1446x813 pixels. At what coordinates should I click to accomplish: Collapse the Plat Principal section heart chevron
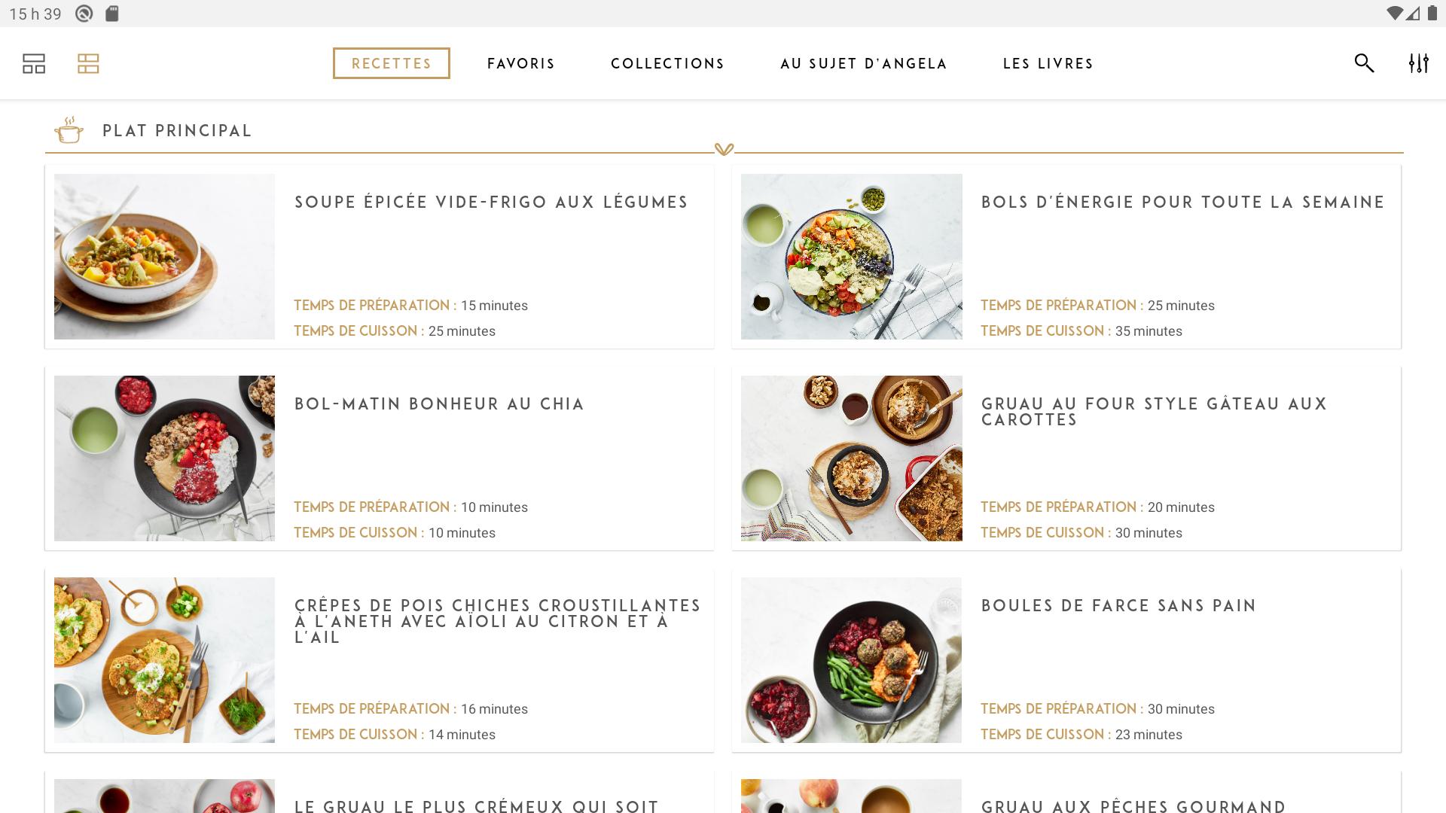724,149
